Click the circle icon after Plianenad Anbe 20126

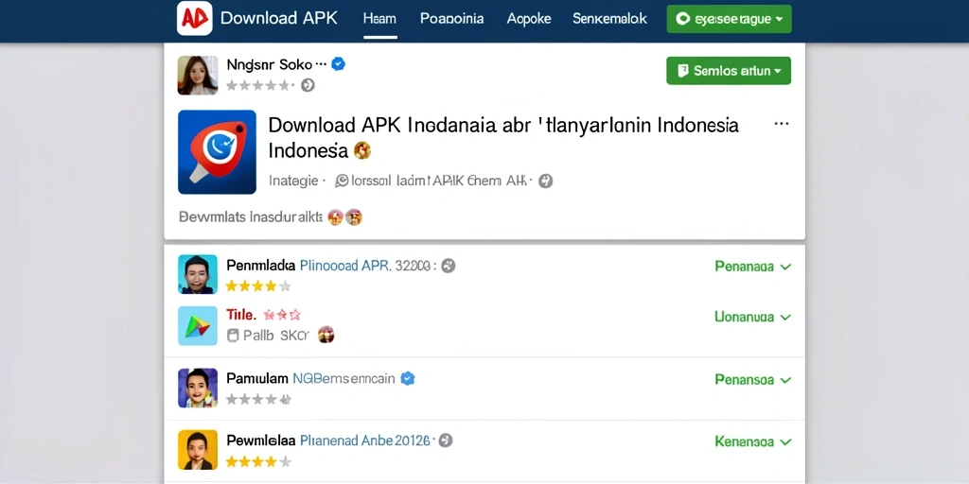[x=446, y=441]
